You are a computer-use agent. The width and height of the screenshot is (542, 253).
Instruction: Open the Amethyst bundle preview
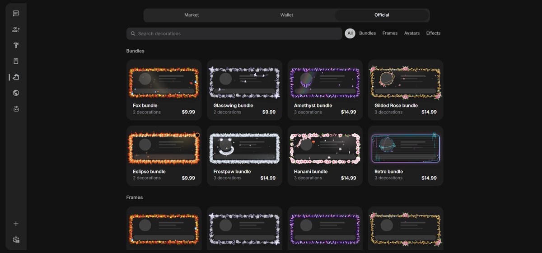pos(325,82)
